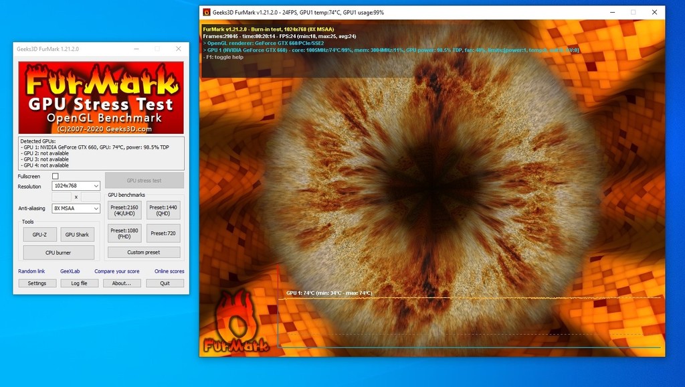
Task: Launch the GPU-Z tool
Action: click(x=39, y=234)
